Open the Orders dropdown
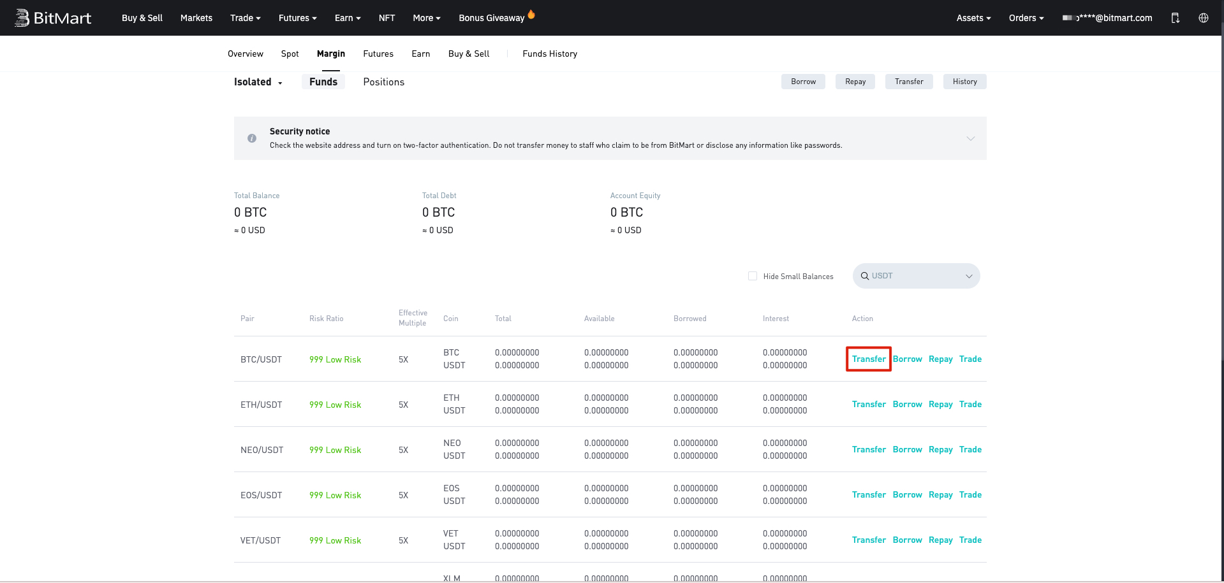Screen dimensions: 1224x583 click(1026, 18)
